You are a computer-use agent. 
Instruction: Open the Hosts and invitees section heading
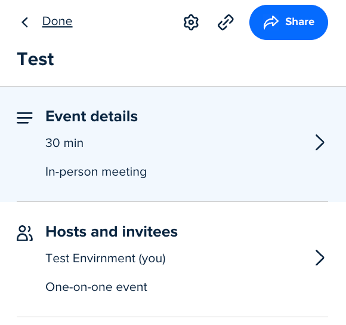click(112, 232)
